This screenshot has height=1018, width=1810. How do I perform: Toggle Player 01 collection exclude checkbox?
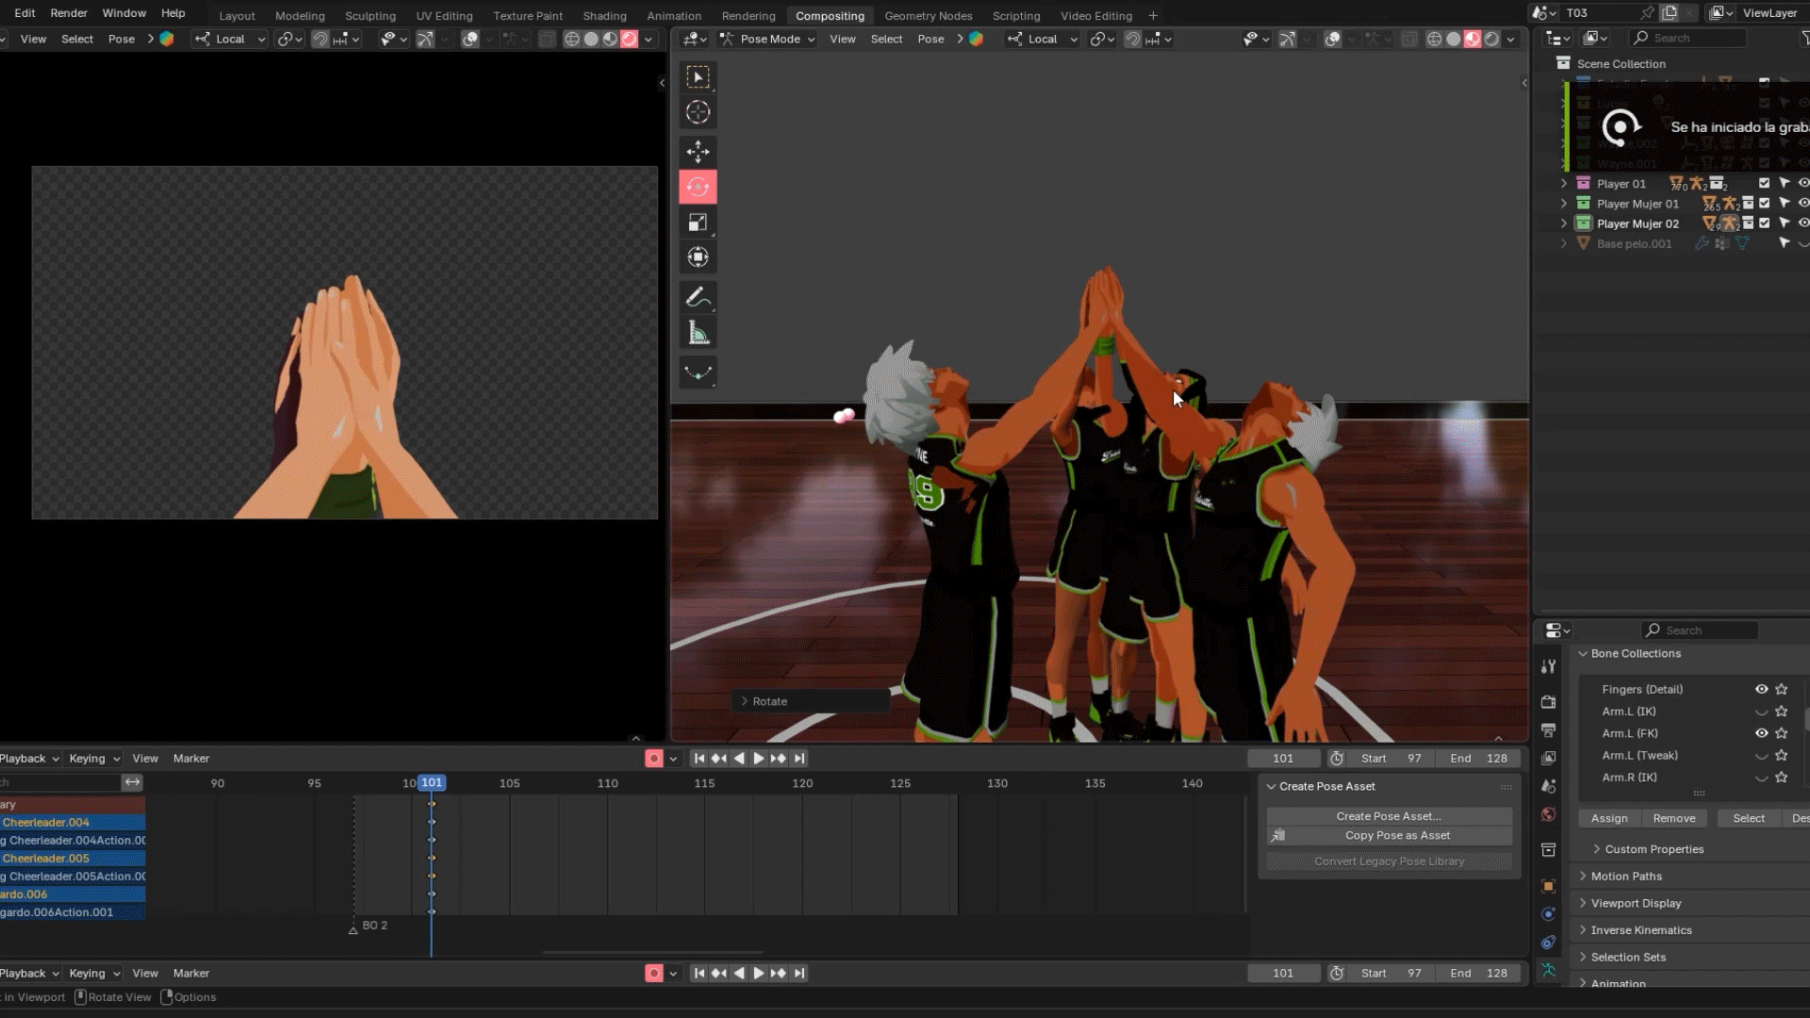coord(1764,184)
